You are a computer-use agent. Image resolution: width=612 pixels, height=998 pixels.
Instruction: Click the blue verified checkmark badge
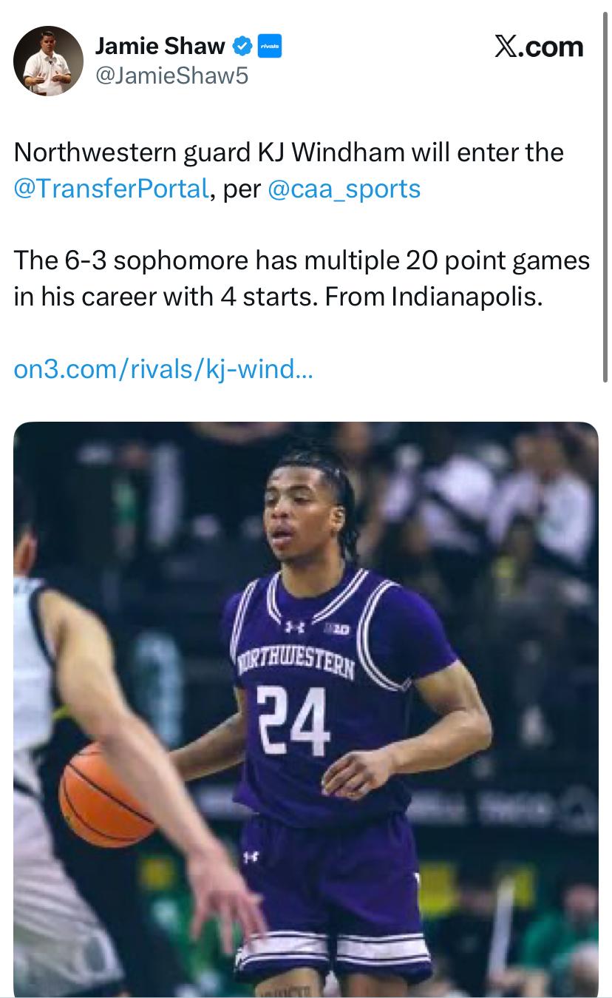241,46
